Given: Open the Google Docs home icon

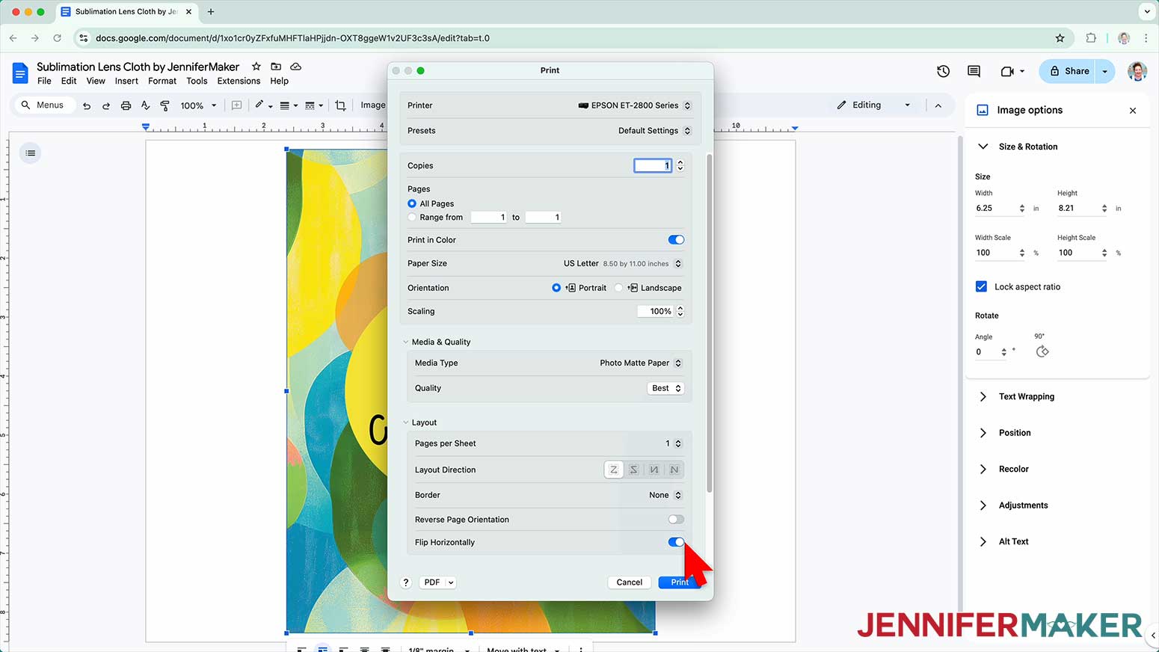Looking at the screenshot, I should pyautogui.click(x=20, y=73).
